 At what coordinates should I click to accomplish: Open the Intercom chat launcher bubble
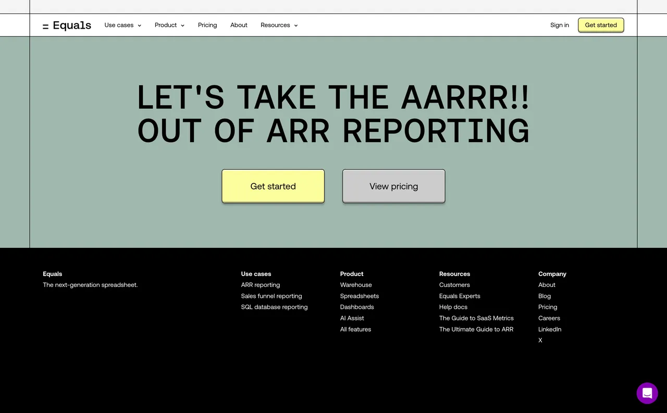pyautogui.click(x=647, y=393)
